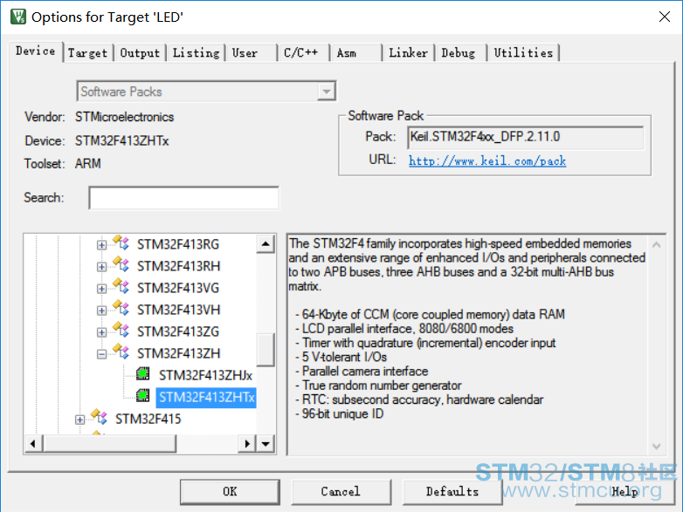Click description pane scroll up arrow
683x512 pixels.
657,245
